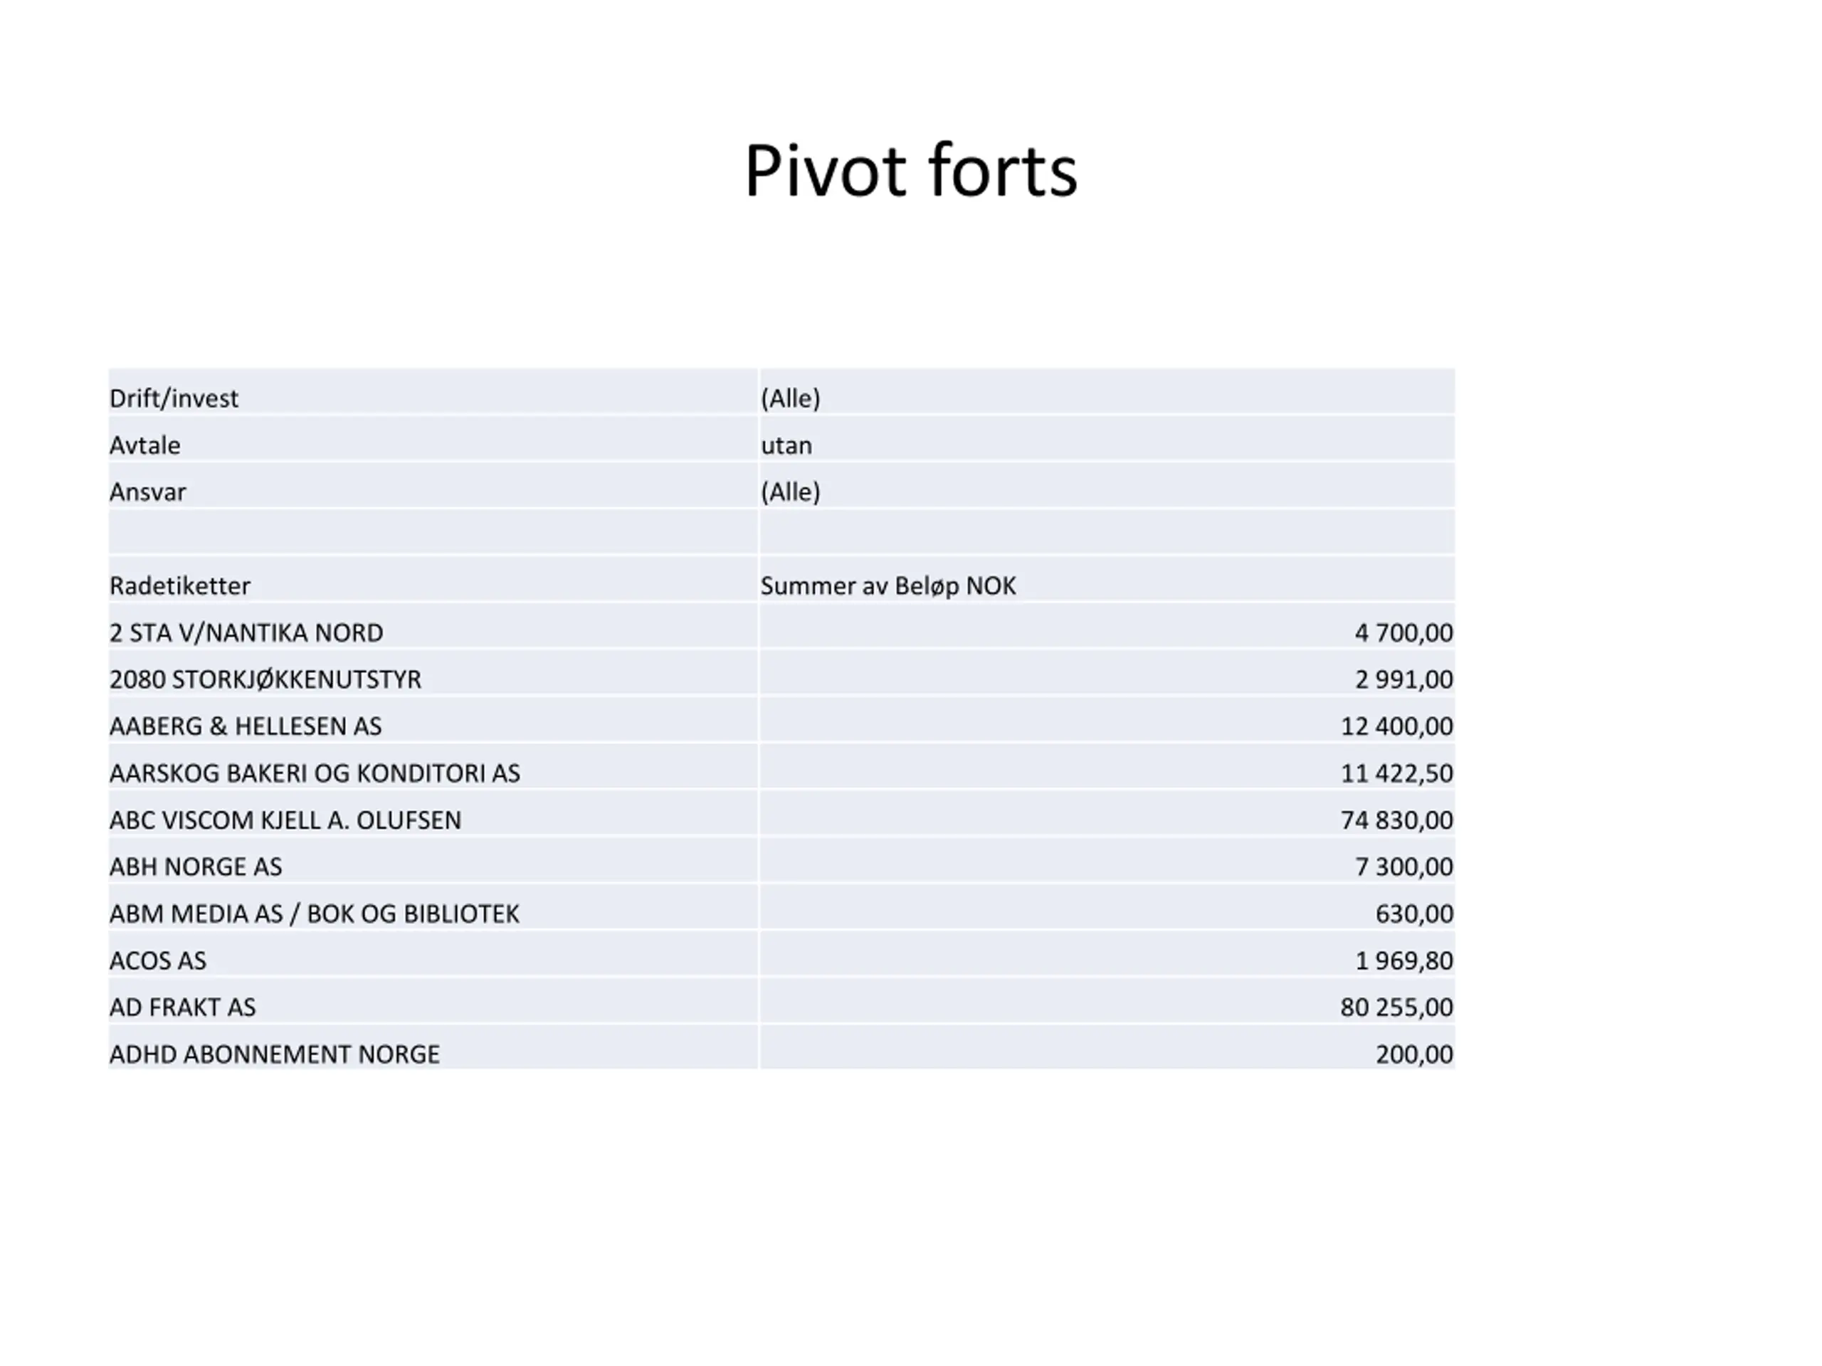Select row AABERG & HELLESEN AS
This screenshot has height=1366, width=1822.
pos(781,726)
